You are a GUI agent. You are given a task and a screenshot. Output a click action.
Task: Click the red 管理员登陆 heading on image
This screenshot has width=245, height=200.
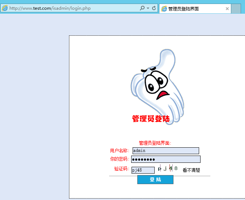click(151, 119)
